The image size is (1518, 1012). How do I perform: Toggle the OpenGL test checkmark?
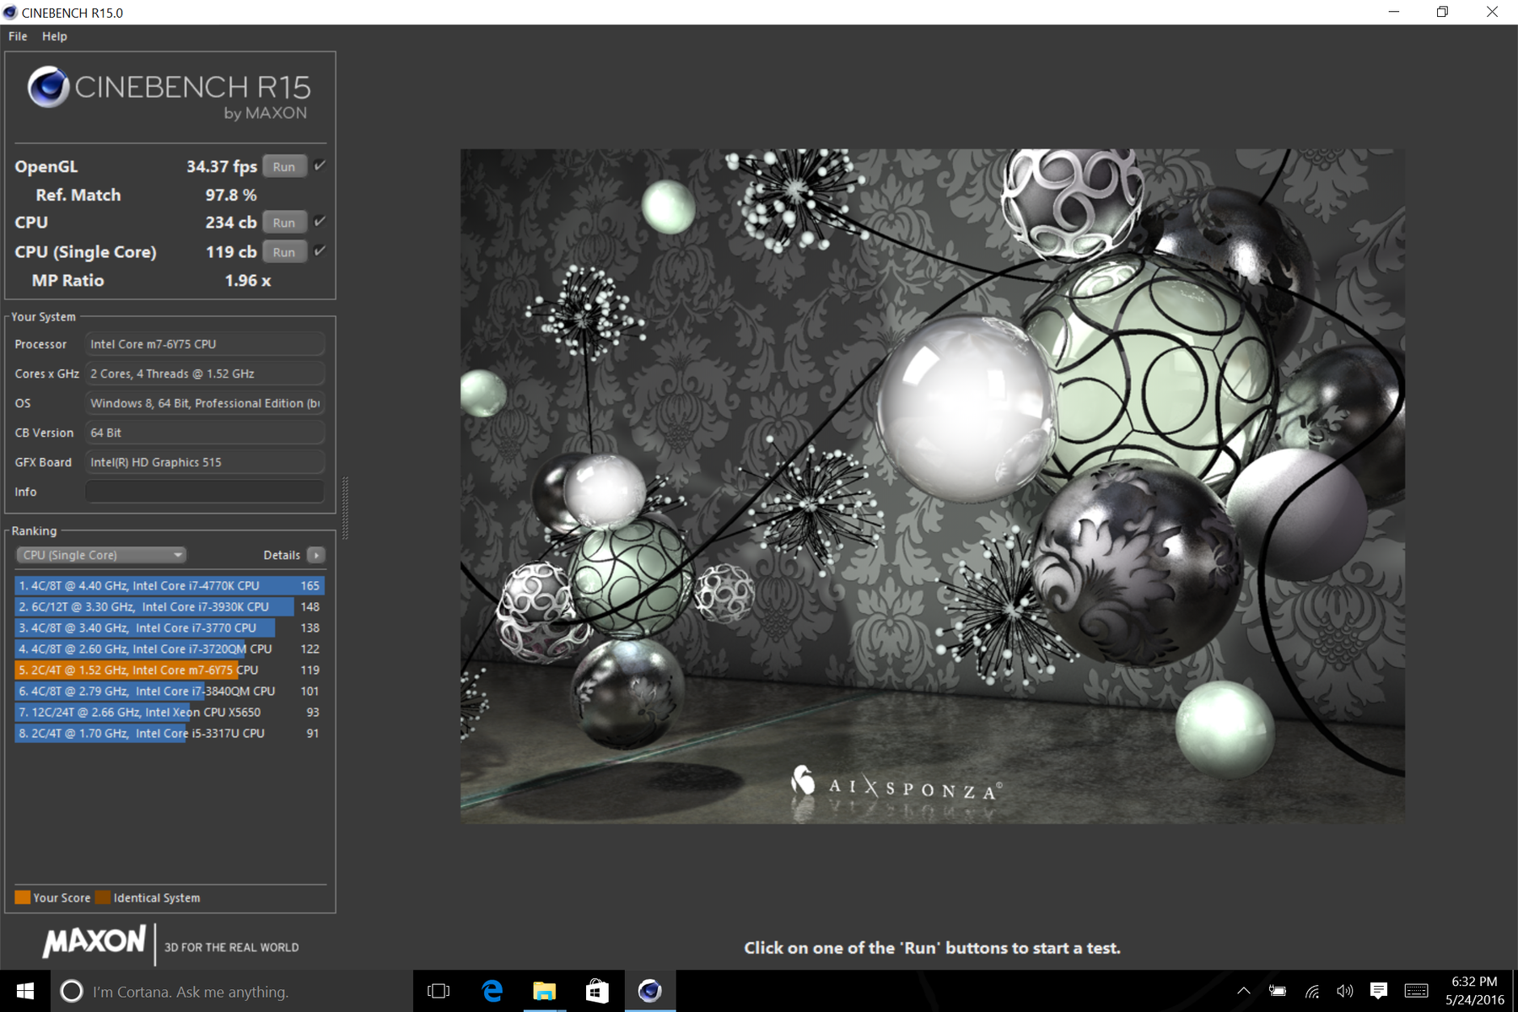click(320, 165)
